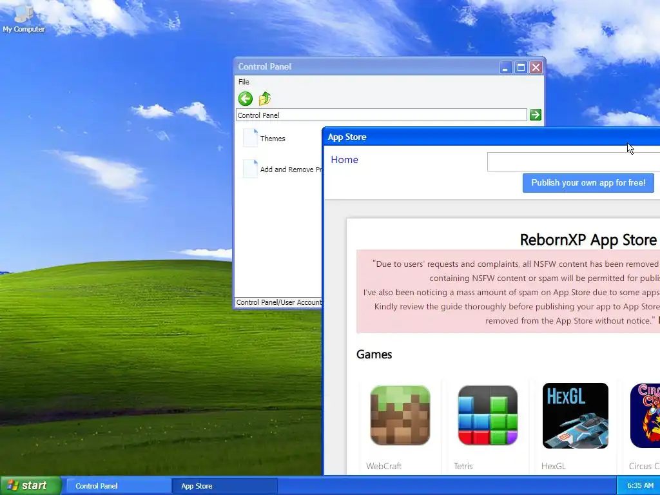
Task: Click the Tetris label text
Action: [x=463, y=466]
